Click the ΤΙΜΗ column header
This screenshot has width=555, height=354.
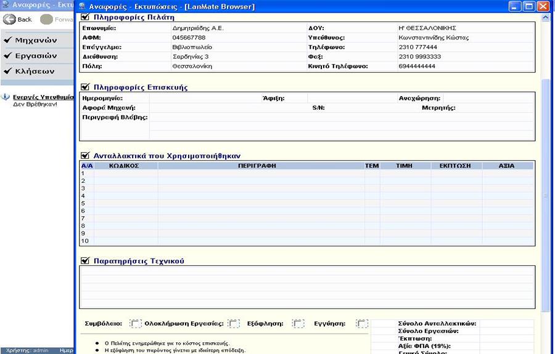click(404, 166)
